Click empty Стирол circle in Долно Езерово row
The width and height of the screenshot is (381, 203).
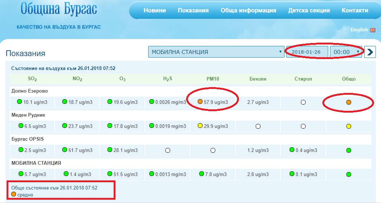(303, 102)
